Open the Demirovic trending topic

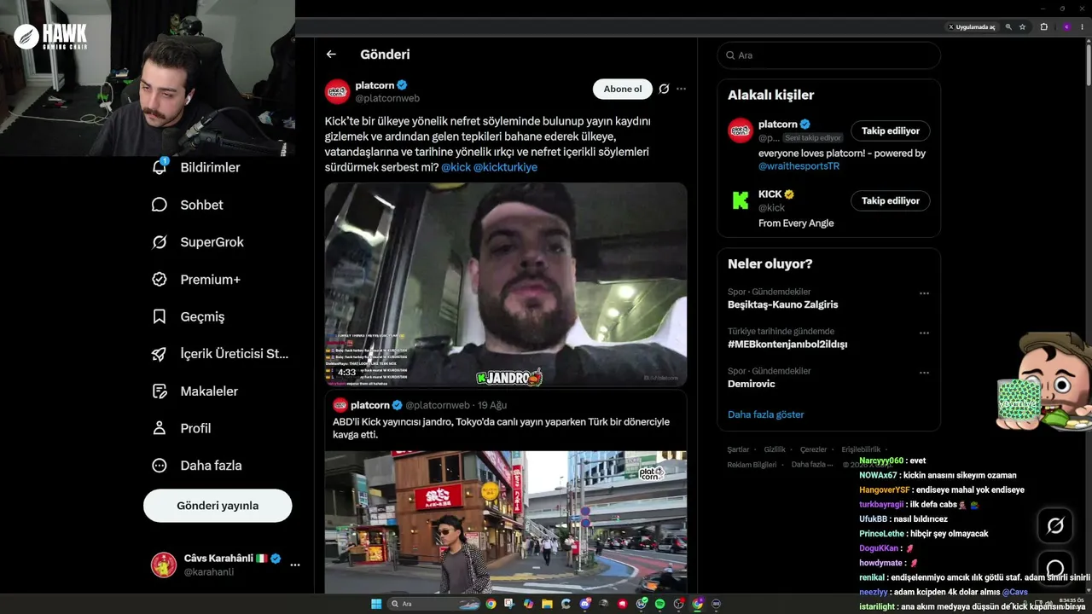[752, 384]
